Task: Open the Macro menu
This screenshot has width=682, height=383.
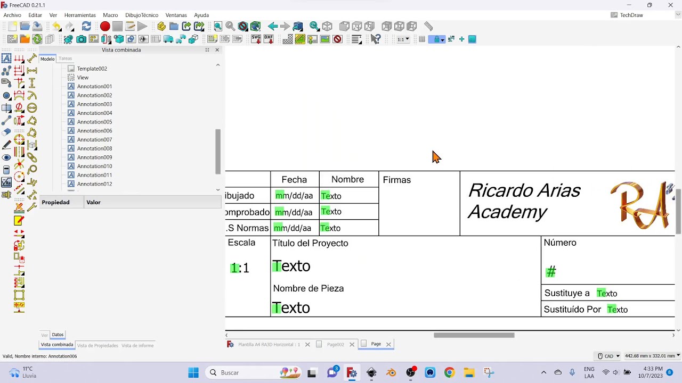Action: coord(110,15)
